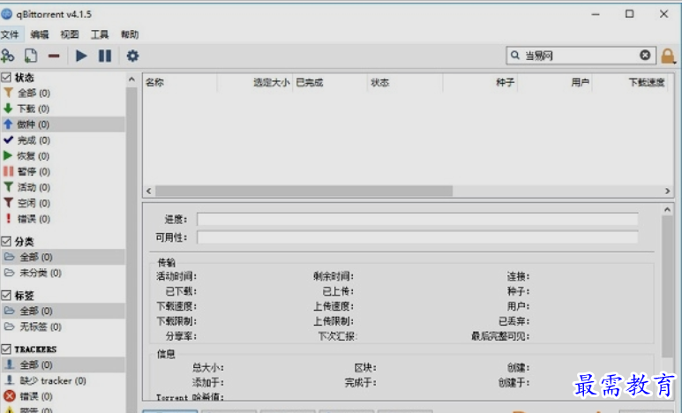Sort by 选定大小 column header
Image resolution: width=682 pixels, height=413 pixels.
[254, 82]
